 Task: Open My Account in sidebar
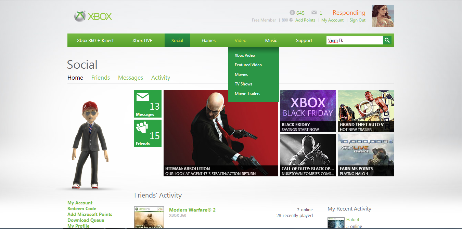click(80, 203)
